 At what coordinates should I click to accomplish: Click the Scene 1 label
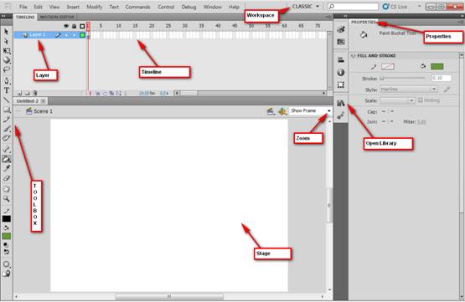coord(44,111)
